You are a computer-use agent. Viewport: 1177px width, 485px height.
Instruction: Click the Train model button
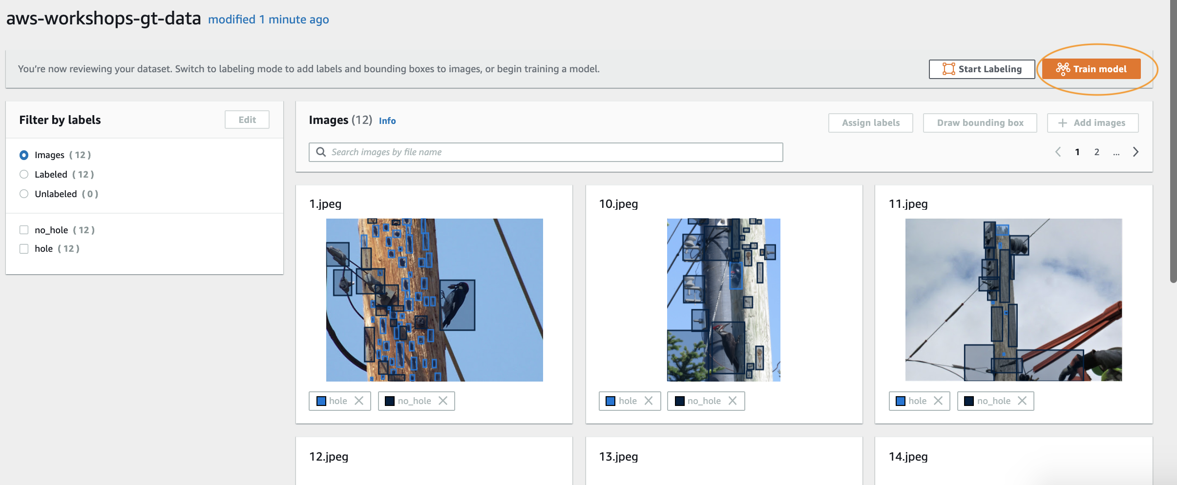(1091, 69)
